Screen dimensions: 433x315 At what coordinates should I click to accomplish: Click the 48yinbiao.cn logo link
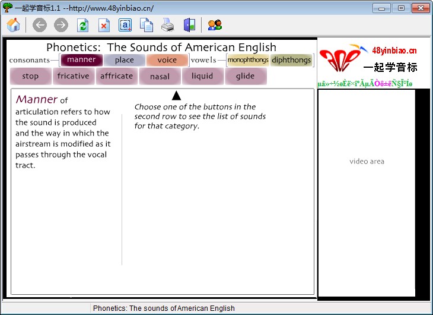tap(368, 59)
